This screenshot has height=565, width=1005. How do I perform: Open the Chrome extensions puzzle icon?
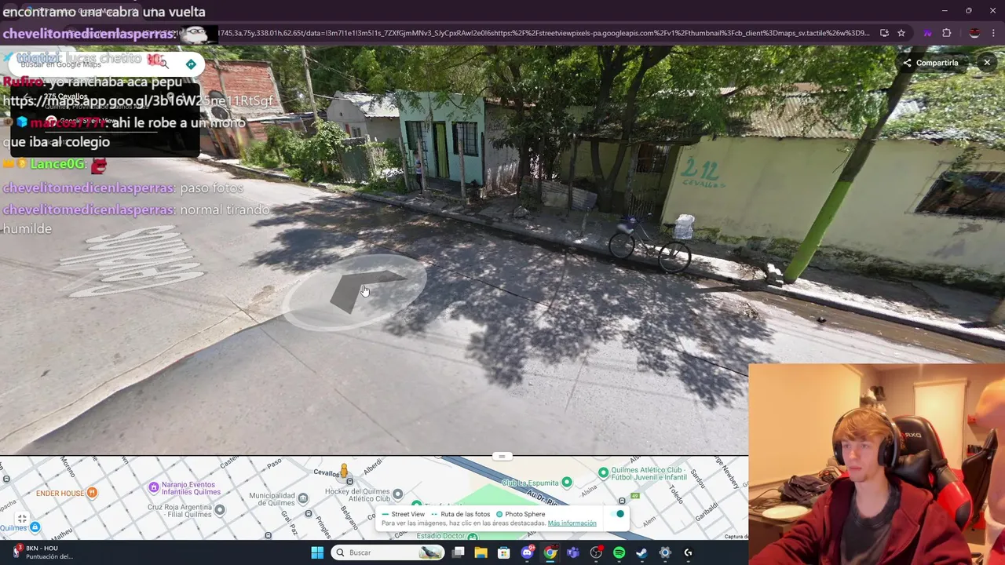947,33
